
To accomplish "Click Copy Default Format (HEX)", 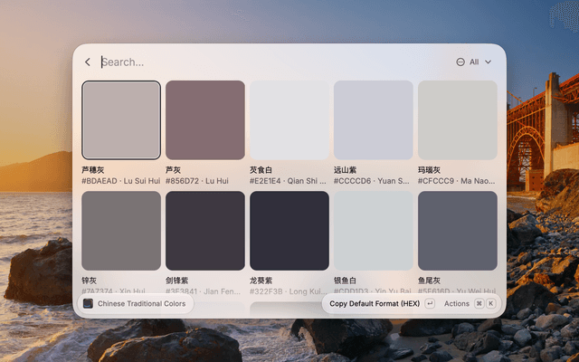I will pyautogui.click(x=375, y=304).
